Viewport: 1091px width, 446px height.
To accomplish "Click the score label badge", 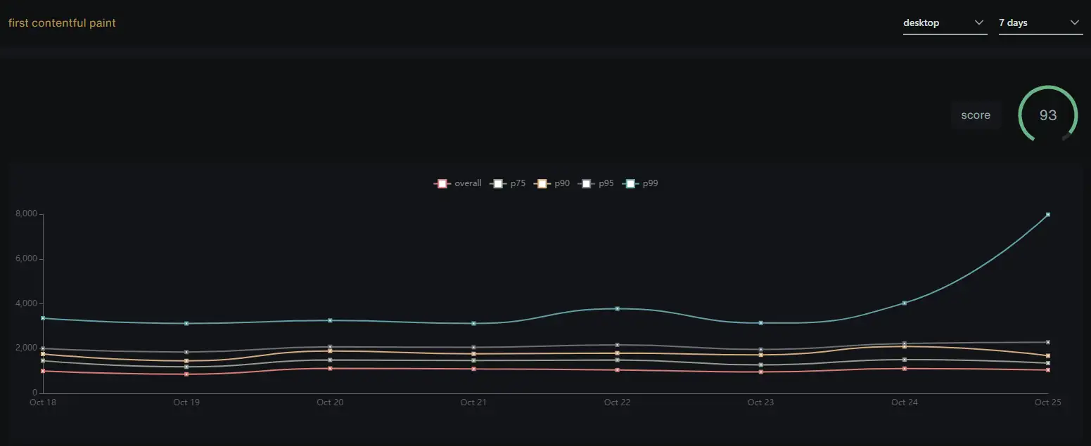I will [x=976, y=115].
